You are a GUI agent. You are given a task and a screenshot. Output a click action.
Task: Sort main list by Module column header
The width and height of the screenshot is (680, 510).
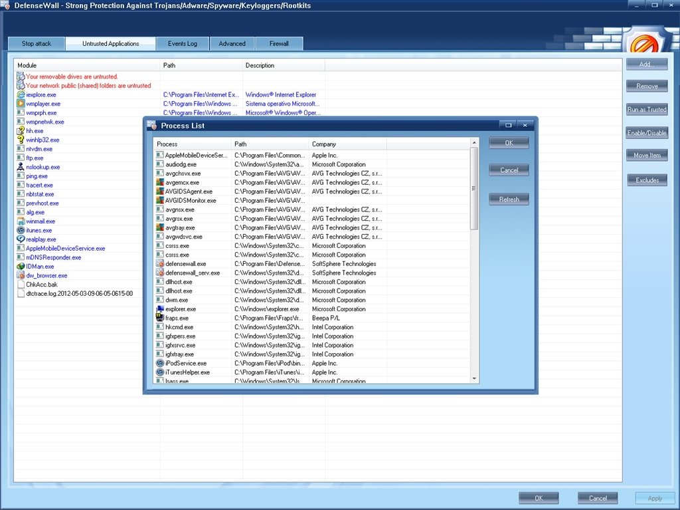click(x=87, y=66)
